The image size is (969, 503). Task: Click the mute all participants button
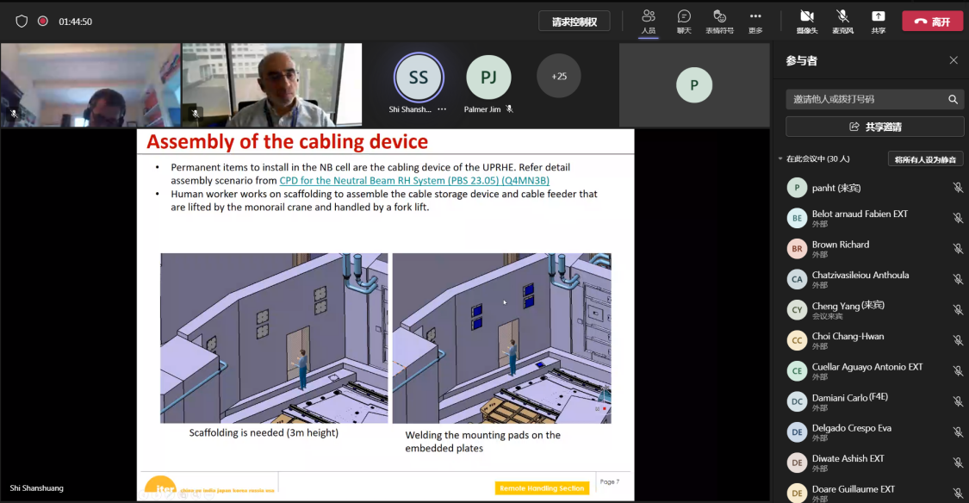click(925, 159)
